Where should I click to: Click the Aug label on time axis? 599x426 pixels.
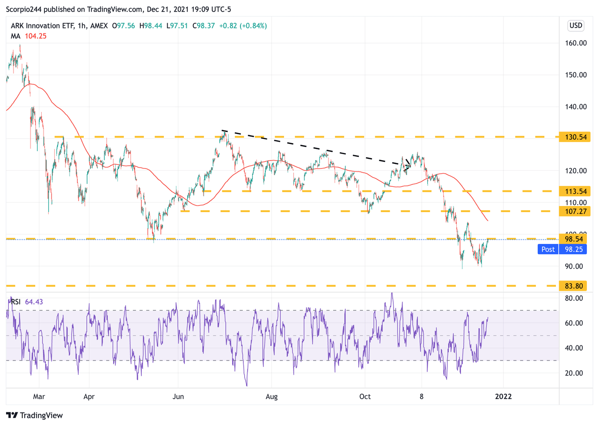(x=271, y=397)
